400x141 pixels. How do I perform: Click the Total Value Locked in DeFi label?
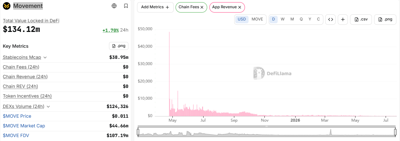tap(31, 20)
